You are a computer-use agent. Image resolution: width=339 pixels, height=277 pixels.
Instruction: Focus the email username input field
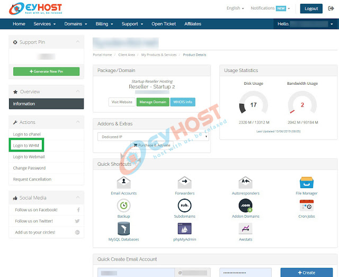[x=136, y=273]
